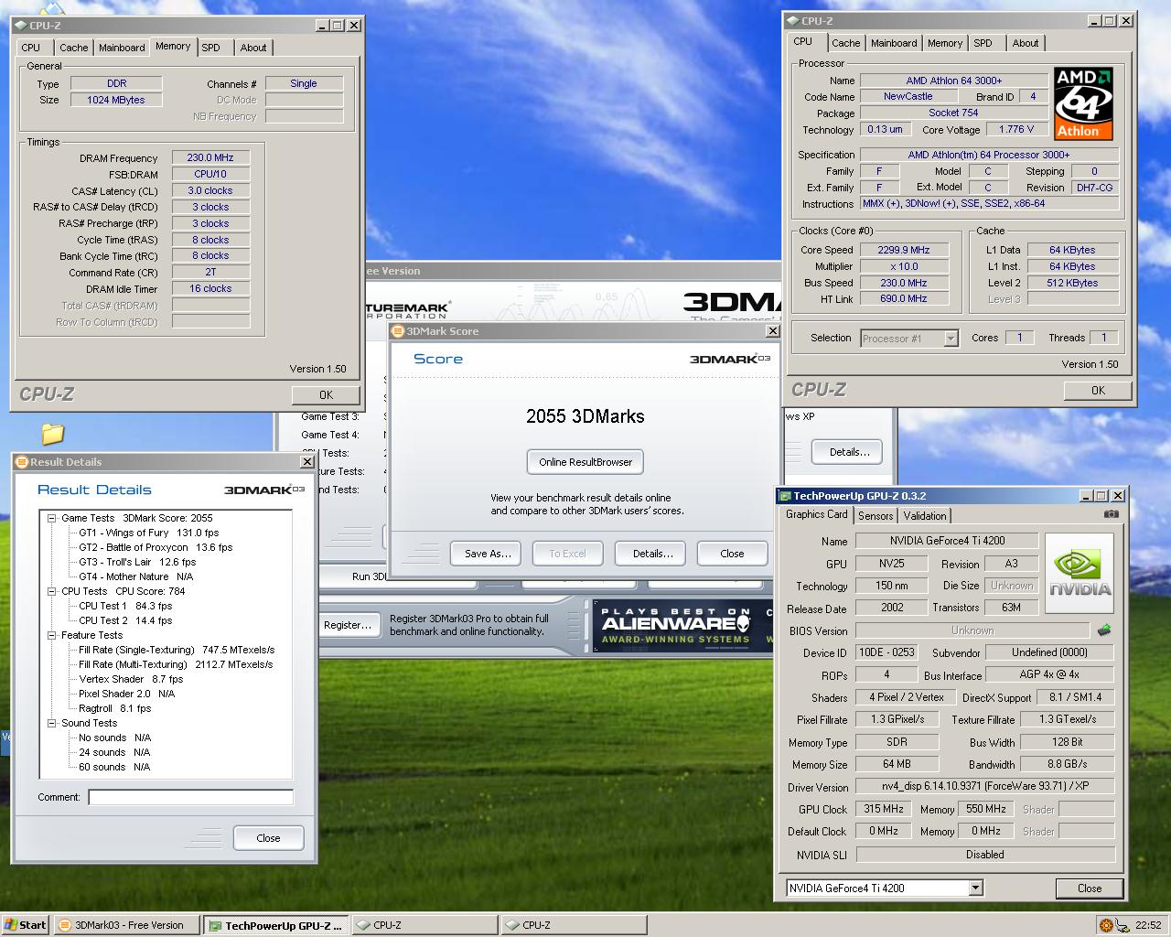Select the Fill Rate (Multi-Texturing) row
1171x937 pixels.
click(x=176, y=664)
